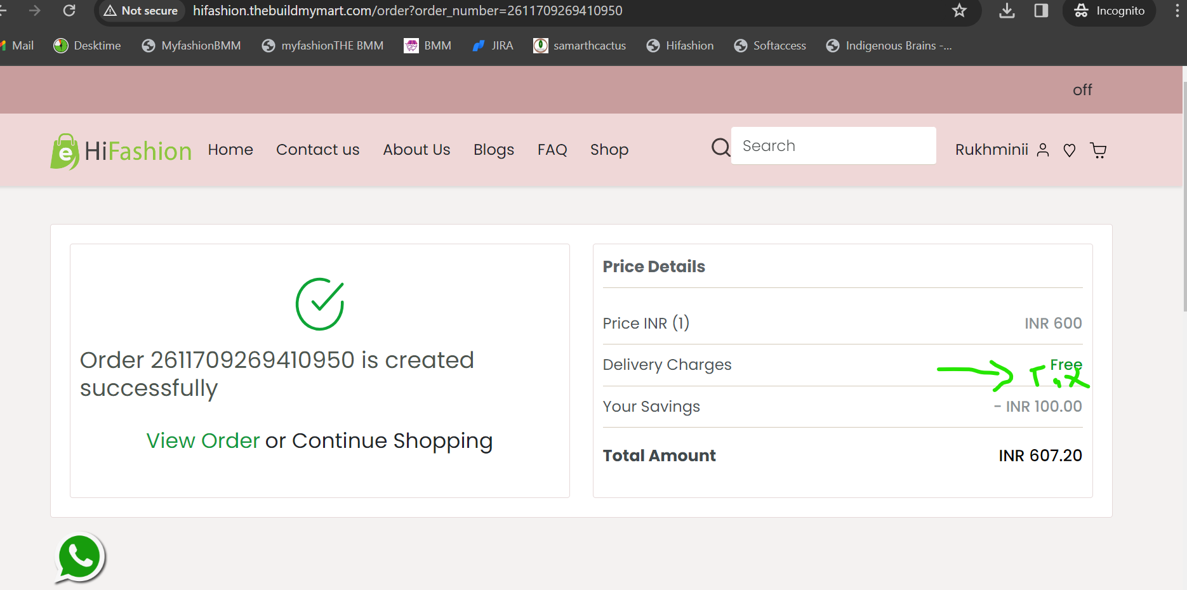Open the samarthcactus bookmark
1187x590 pixels.
click(580, 46)
